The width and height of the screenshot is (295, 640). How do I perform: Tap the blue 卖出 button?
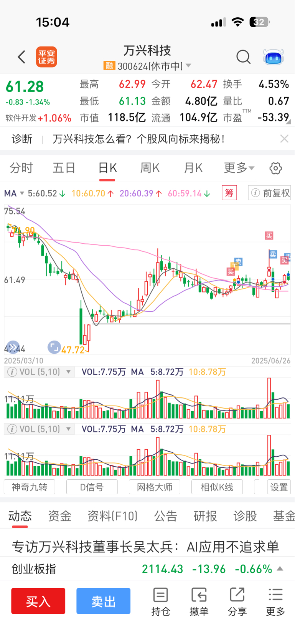pyautogui.click(x=103, y=601)
